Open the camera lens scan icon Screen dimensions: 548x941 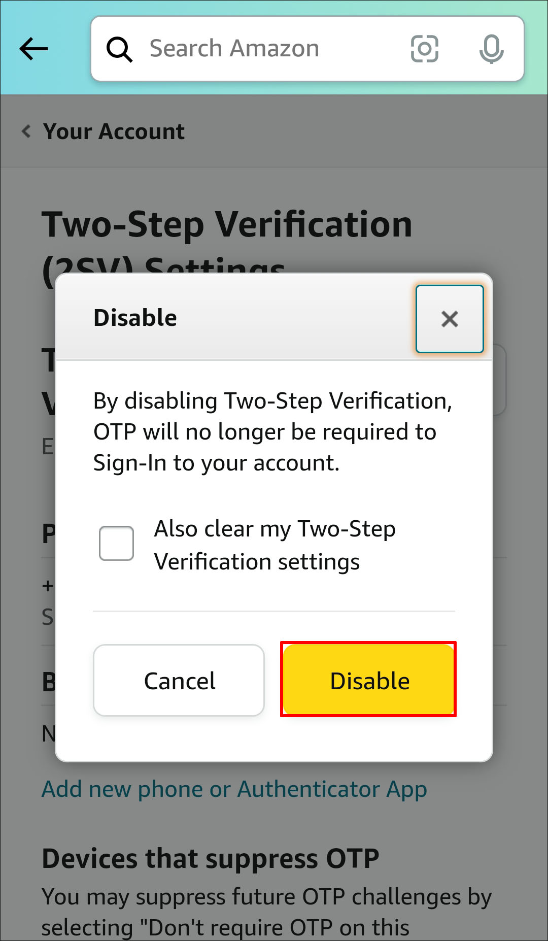click(424, 49)
